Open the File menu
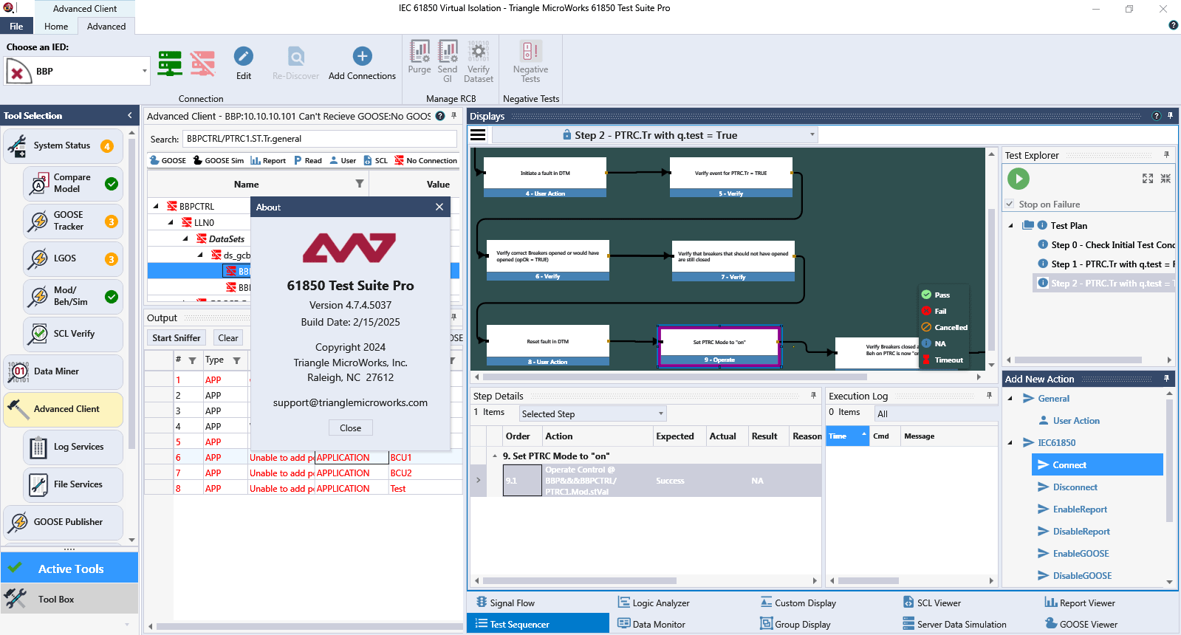Image resolution: width=1181 pixels, height=635 pixels. tap(16, 26)
